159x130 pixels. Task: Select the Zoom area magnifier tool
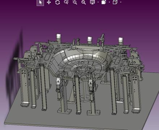[x=75, y=2]
